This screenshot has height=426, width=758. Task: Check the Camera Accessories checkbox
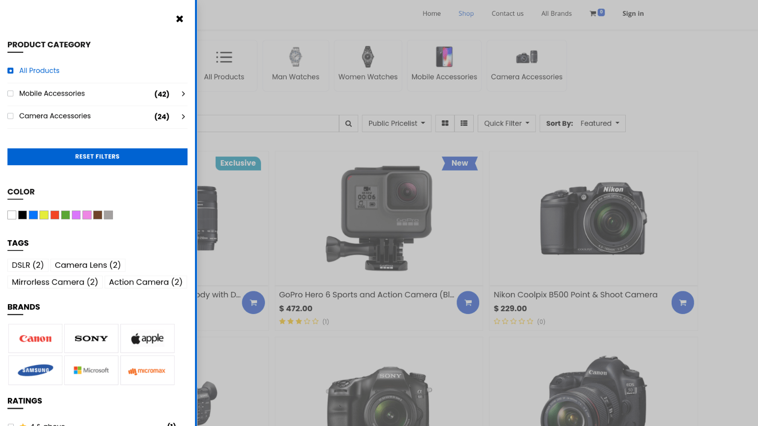click(10, 116)
